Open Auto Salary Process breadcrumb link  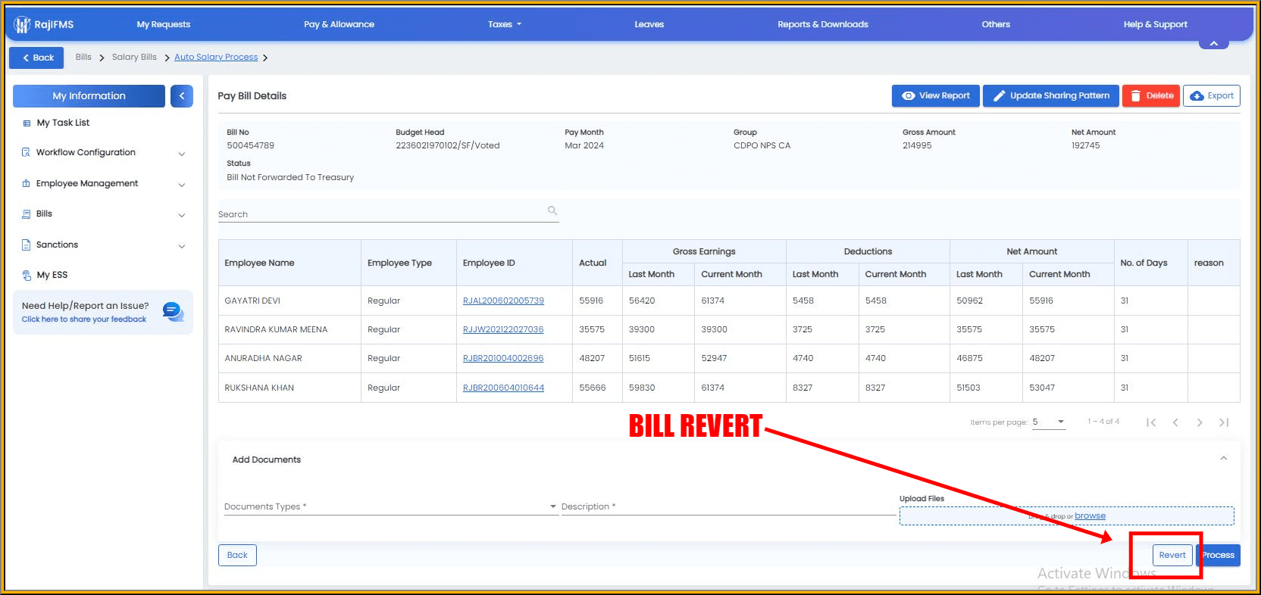tap(216, 57)
